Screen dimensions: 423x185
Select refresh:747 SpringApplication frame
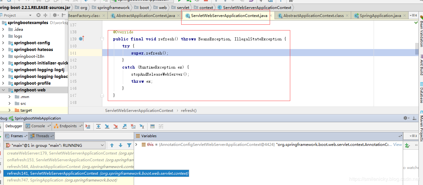point(69,180)
